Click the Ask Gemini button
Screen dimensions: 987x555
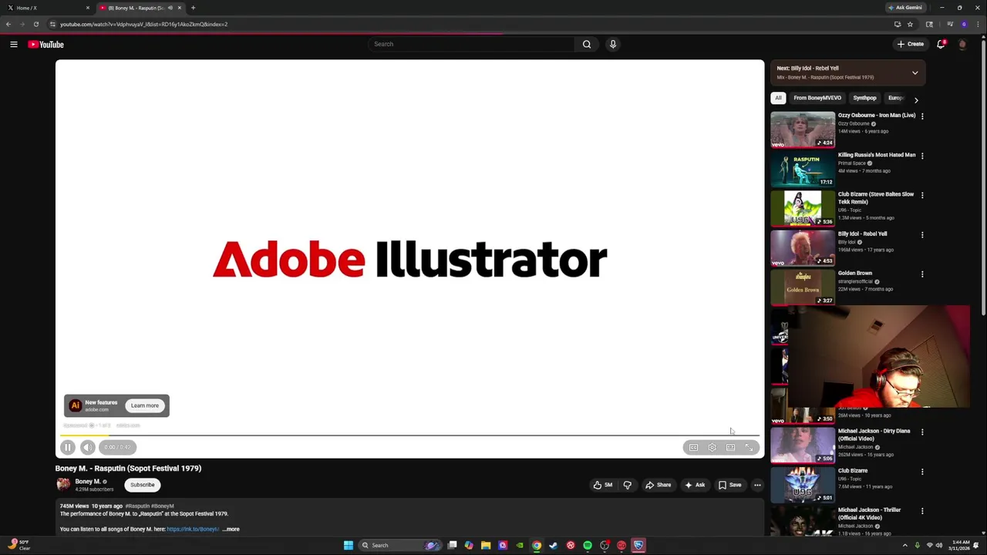pyautogui.click(x=904, y=8)
